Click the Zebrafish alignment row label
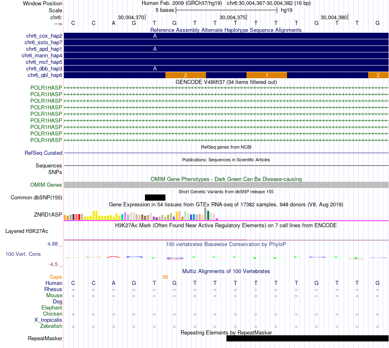The width and height of the screenshot is (389, 348). click(x=51, y=326)
